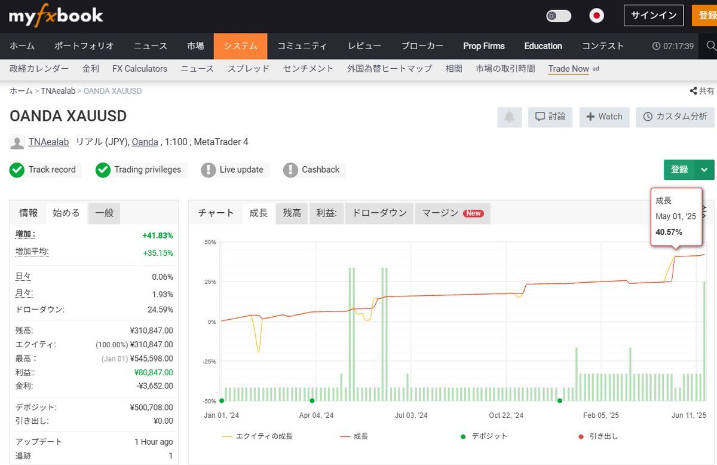This screenshot has height=465, width=717.
Task: Click the サインイン button
Action: (654, 16)
